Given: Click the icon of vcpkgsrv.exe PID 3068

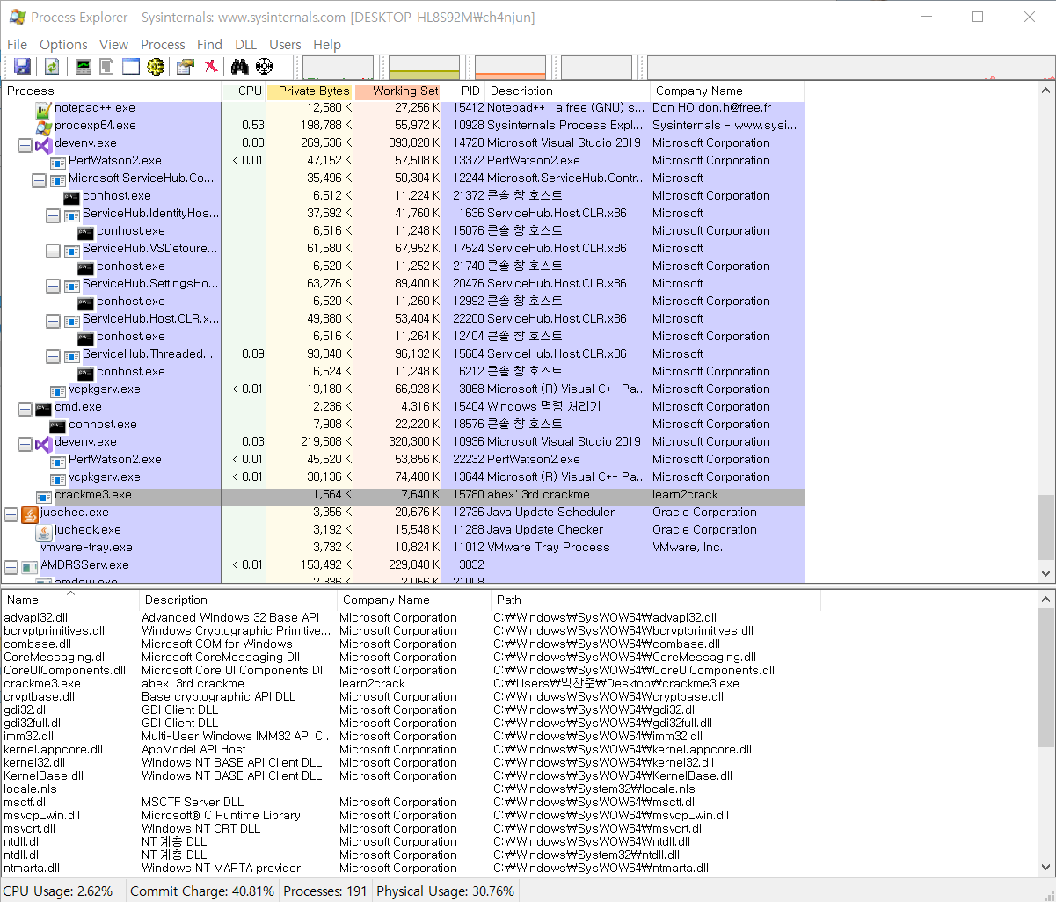Looking at the screenshot, I should pyautogui.click(x=58, y=390).
